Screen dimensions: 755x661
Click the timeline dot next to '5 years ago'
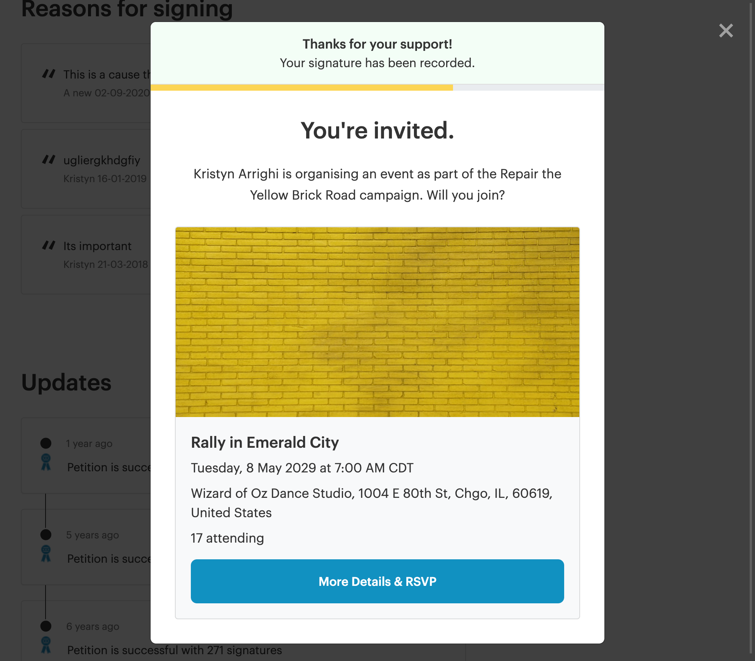(46, 534)
